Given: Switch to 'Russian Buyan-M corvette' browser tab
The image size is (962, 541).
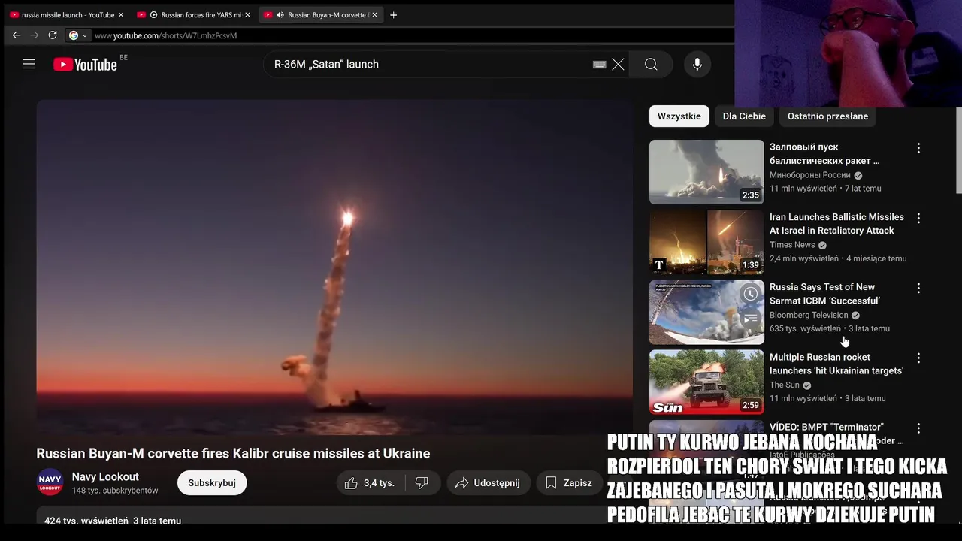Looking at the screenshot, I should coord(322,15).
